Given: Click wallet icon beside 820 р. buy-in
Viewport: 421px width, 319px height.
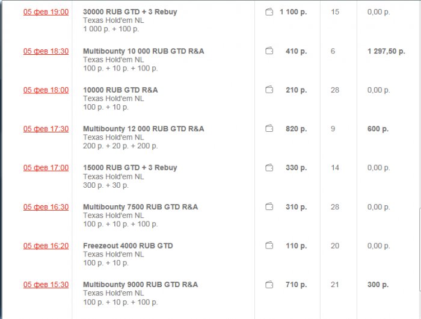Looking at the screenshot, I should [x=269, y=129].
